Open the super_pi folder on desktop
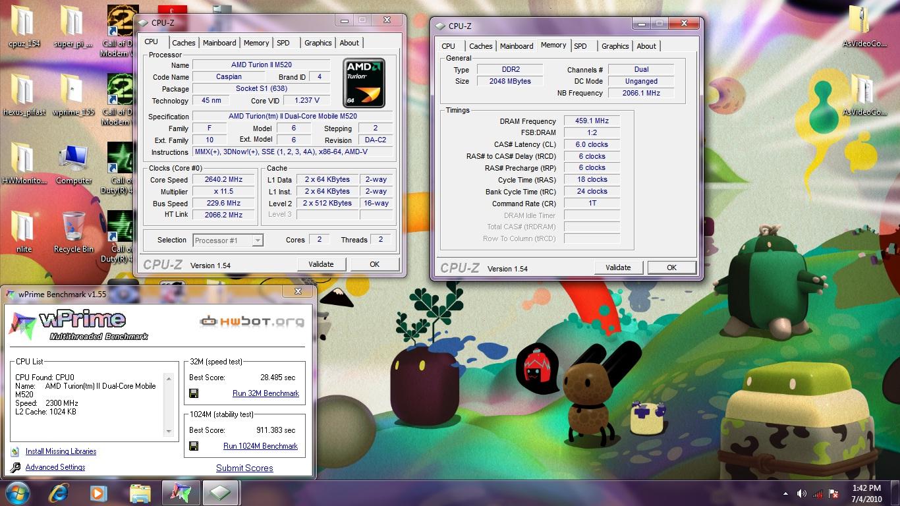Screen dimensions: 900x506 coord(72,27)
